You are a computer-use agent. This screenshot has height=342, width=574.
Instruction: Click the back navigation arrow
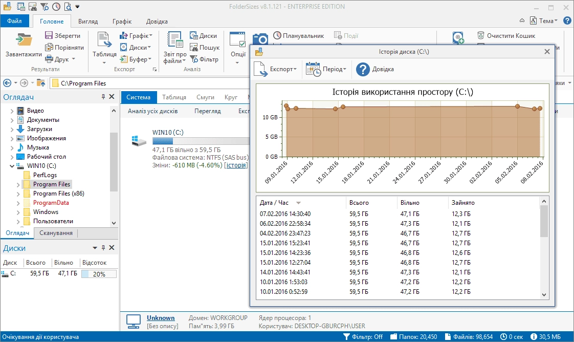tap(7, 83)
